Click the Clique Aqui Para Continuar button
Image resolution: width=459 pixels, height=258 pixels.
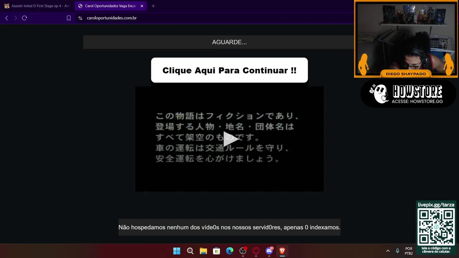(229, 70)
